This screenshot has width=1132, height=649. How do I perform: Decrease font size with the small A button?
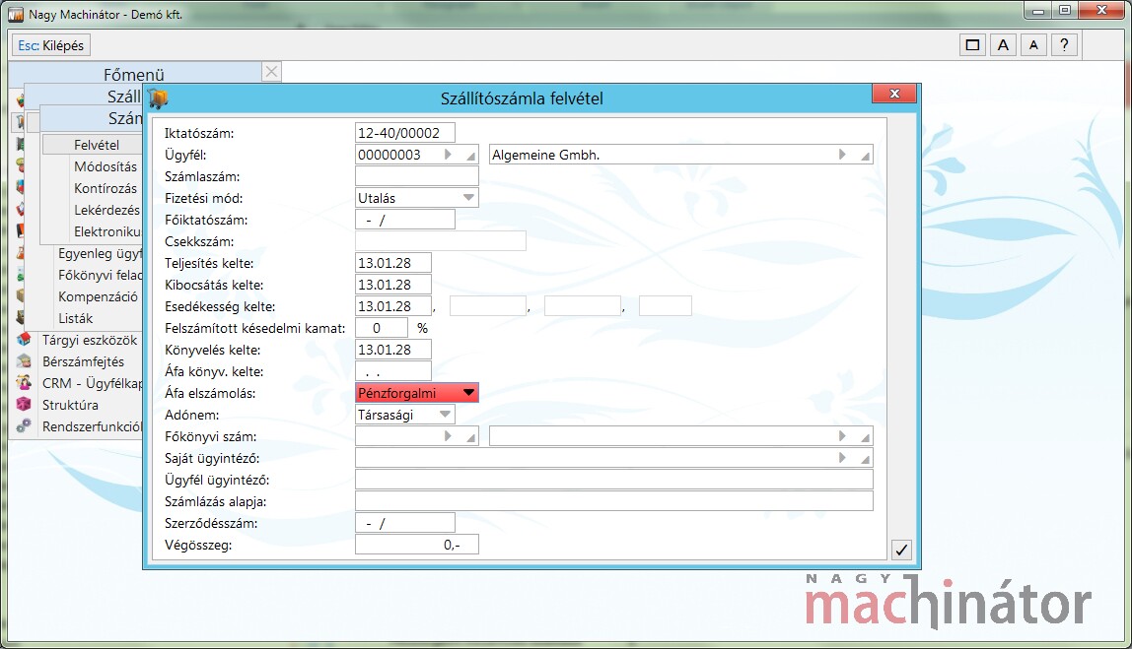pos(1033,45)
